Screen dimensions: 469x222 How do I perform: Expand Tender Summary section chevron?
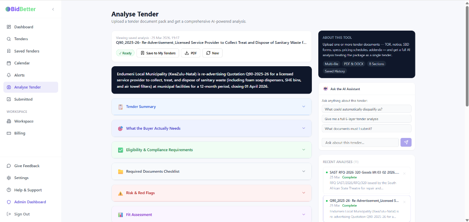304,106
